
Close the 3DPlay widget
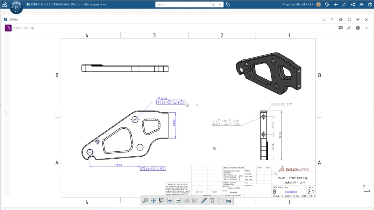[366, 19]
